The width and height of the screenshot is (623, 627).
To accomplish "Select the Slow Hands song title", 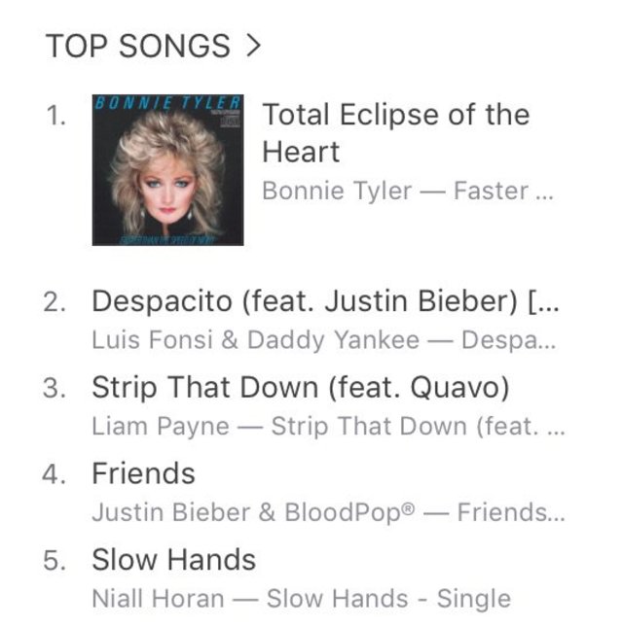I will click(173, 559).
